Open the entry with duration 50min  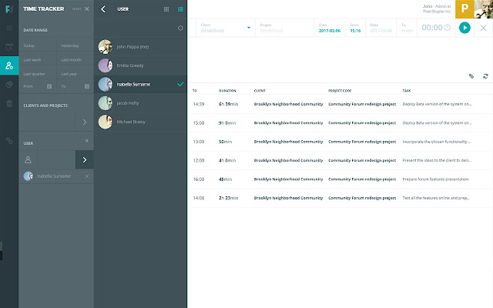[340, 142]
